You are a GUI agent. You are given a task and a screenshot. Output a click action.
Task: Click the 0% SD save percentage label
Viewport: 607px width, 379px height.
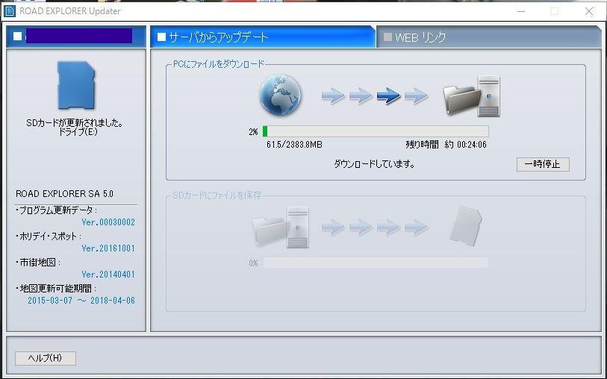point(253,263)
